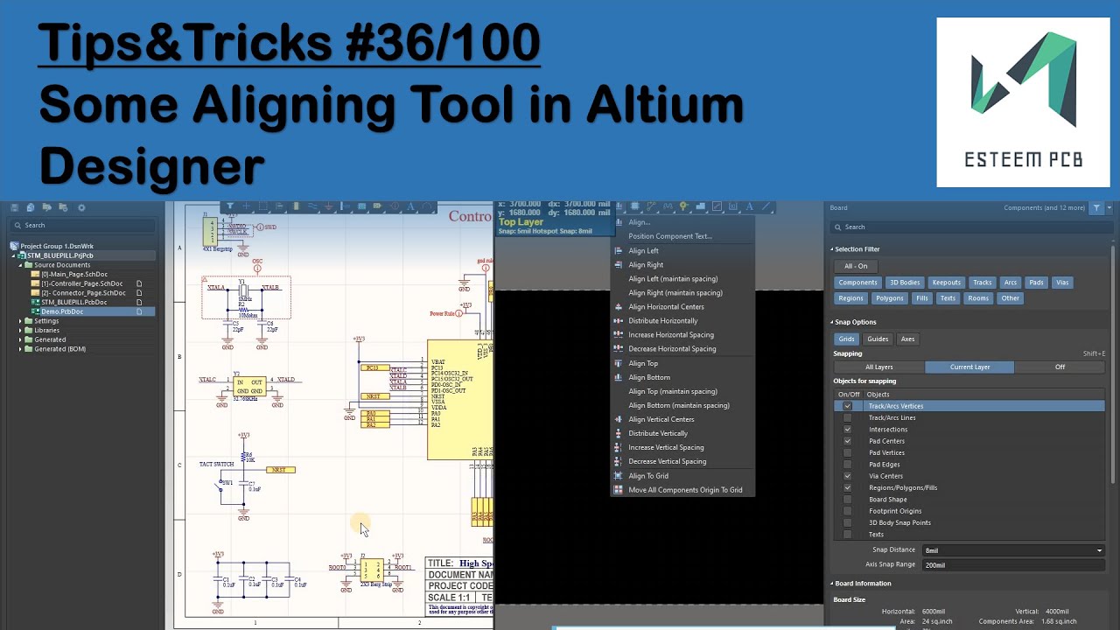Screen dimensions: 1120x630
Task: Click the Axis Snap Range field
Action: pyautogui.click(x=1013, y=565)
